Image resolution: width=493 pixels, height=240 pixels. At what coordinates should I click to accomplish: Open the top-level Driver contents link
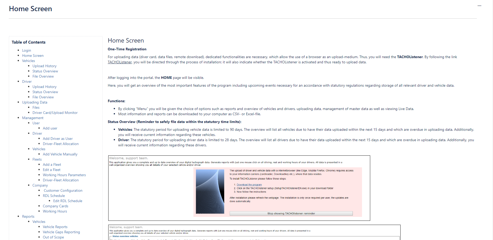27,81
